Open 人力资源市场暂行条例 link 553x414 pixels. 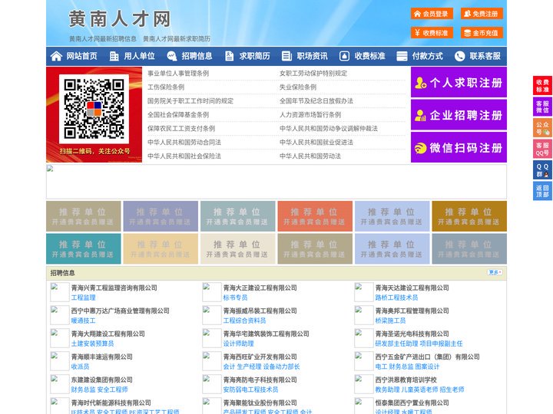pos(310,114)
